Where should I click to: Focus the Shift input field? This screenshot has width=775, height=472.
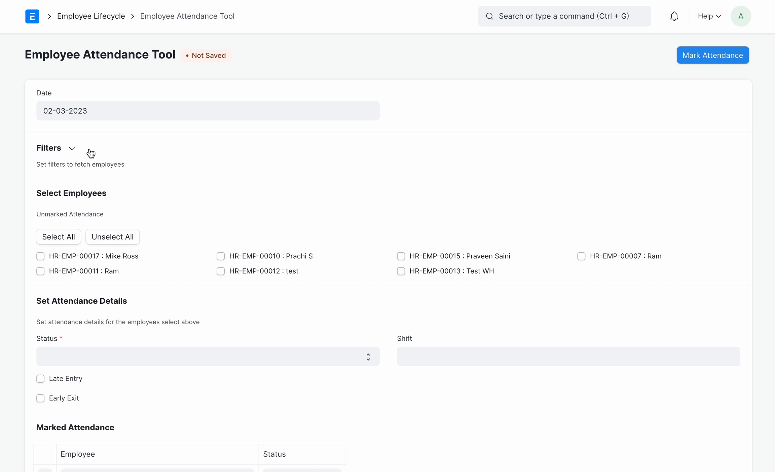click(568, 356)
